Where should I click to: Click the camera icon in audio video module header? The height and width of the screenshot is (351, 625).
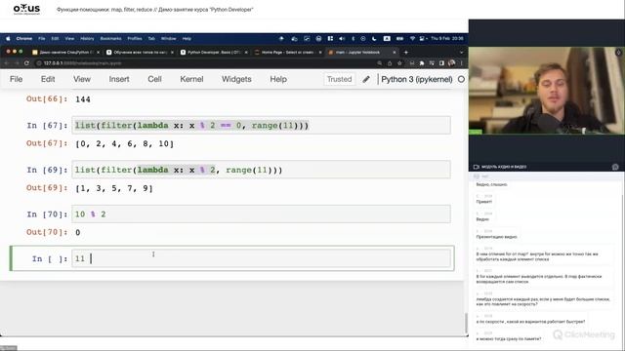tap(476, 167)
